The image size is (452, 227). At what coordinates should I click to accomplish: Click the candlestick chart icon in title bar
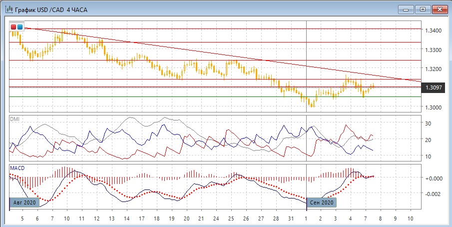(8, 9)
